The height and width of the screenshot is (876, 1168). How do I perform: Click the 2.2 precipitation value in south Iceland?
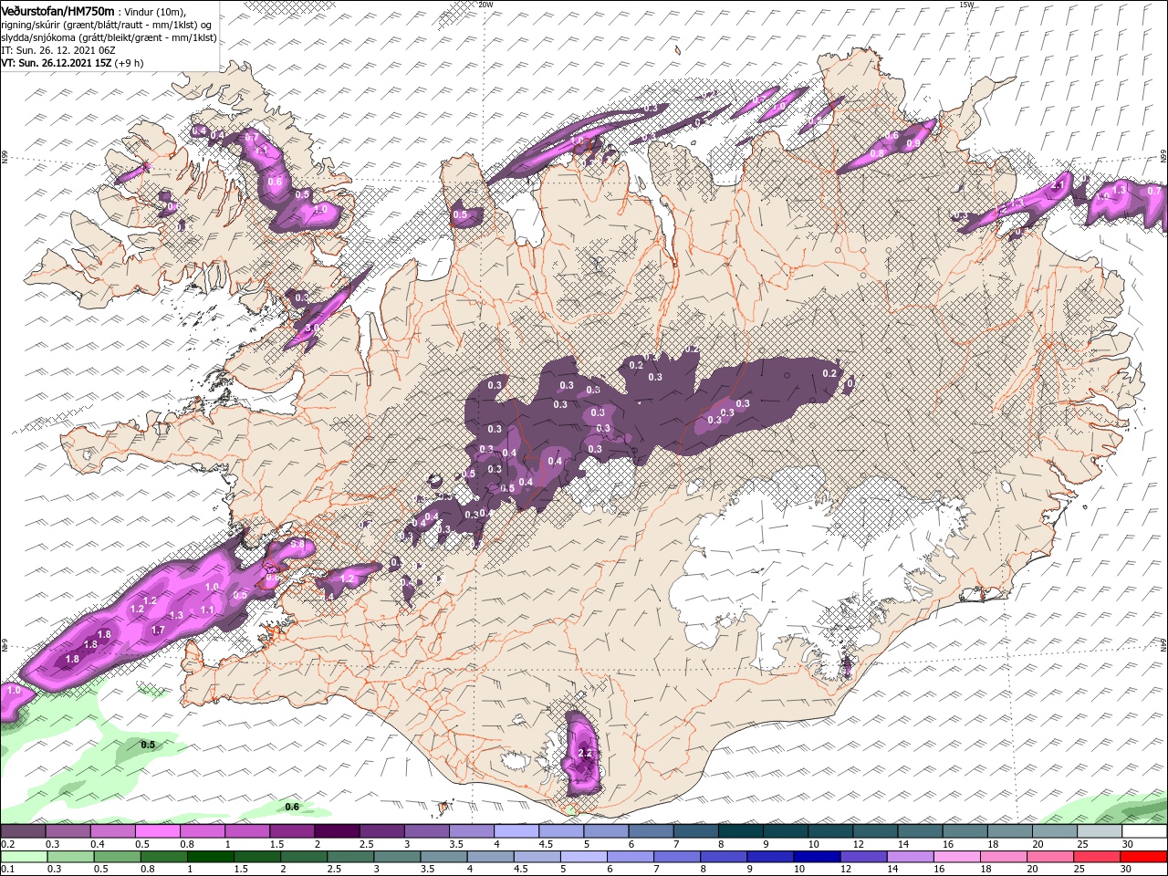(x=586, y=754)
